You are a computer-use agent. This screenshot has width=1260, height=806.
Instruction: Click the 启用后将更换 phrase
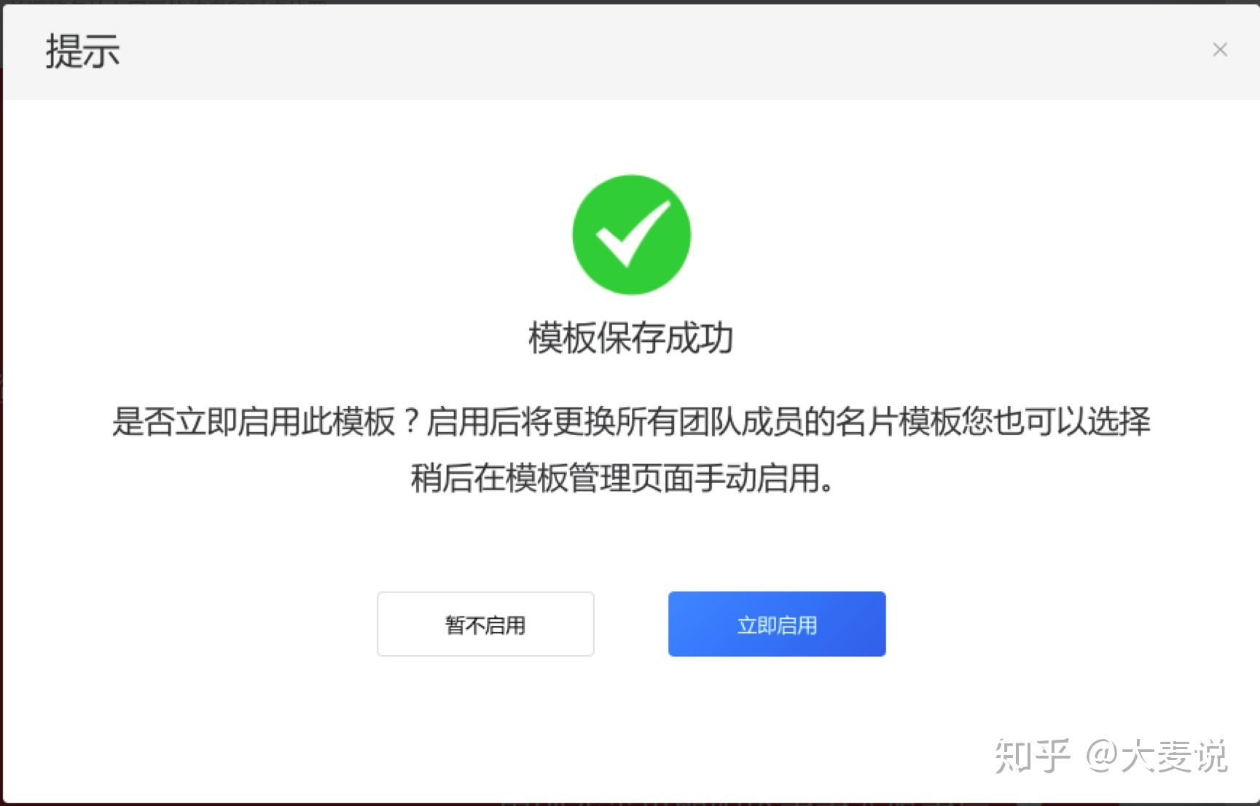[521, 421]
